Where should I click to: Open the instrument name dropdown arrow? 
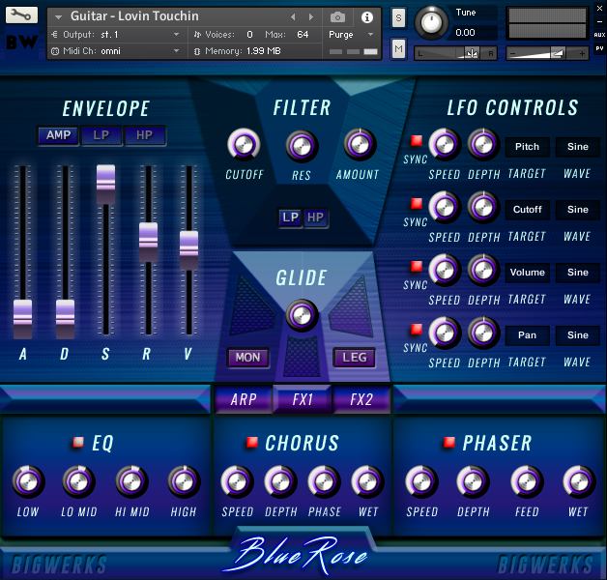point(58,17)
